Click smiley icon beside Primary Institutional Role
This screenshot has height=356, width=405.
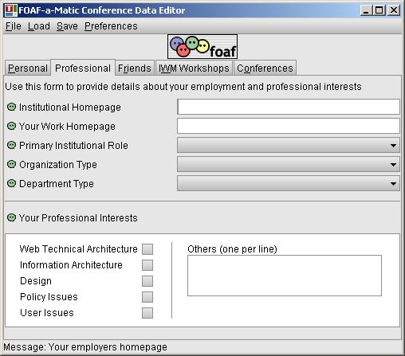coord(11,145)
